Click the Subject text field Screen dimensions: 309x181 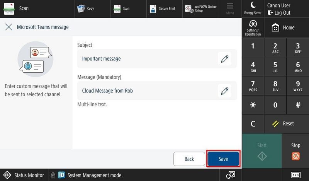tap(147, 59)
